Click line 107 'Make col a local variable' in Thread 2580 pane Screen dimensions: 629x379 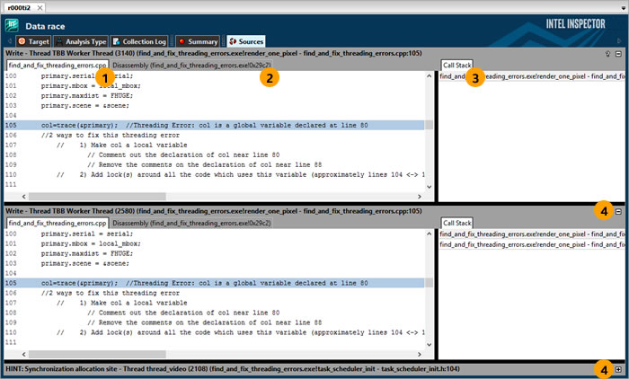(121, 303)
